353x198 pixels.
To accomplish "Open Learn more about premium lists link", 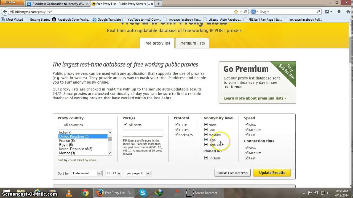I will [255, 98].
